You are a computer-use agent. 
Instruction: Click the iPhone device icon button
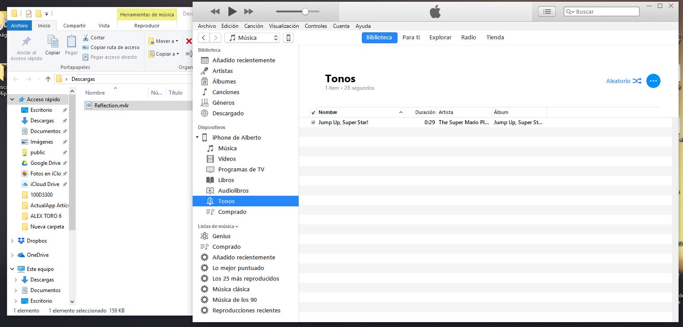(x=288, y=38)
